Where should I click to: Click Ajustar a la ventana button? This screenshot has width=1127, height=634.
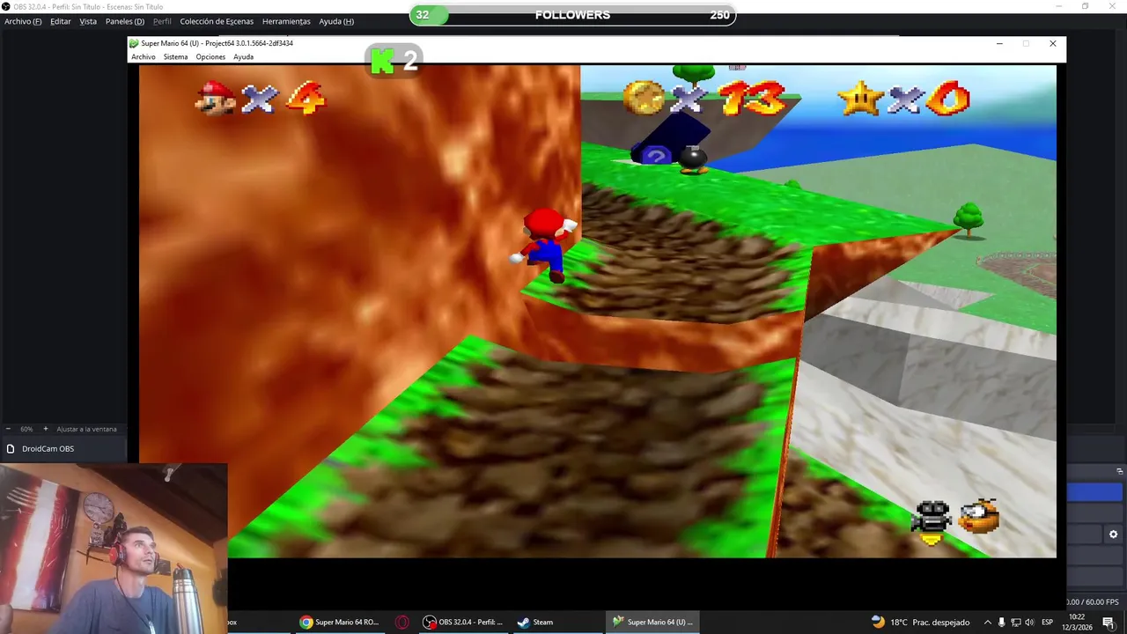[86, 429]
